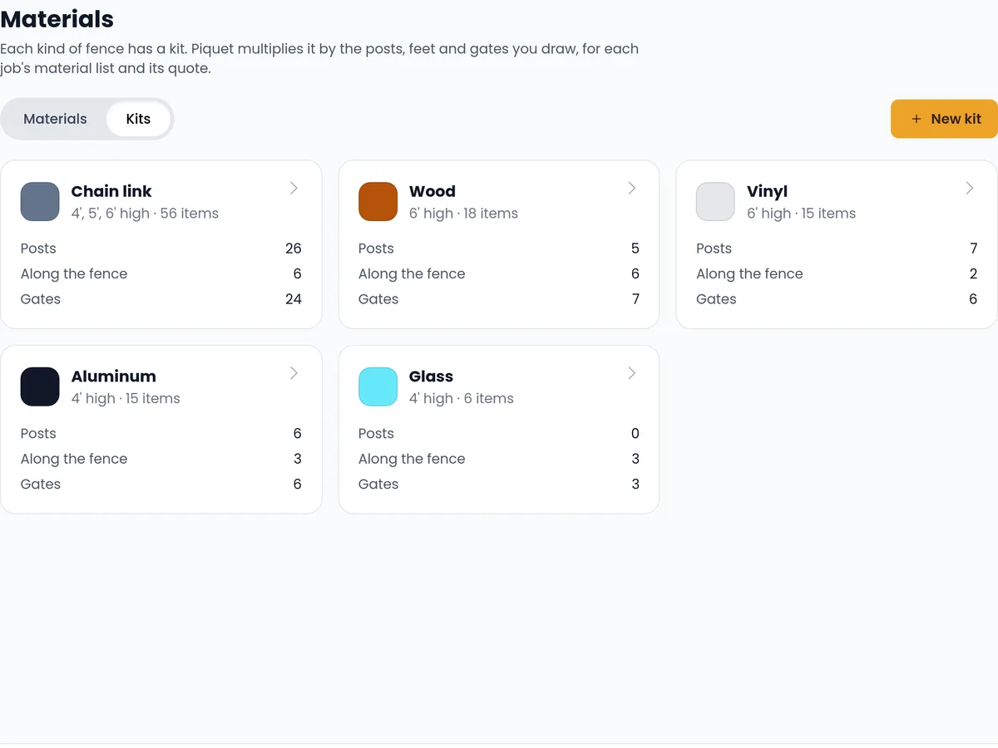
Task: Click "6' high · 18 items" subtitle
Action: pos(463,214)
